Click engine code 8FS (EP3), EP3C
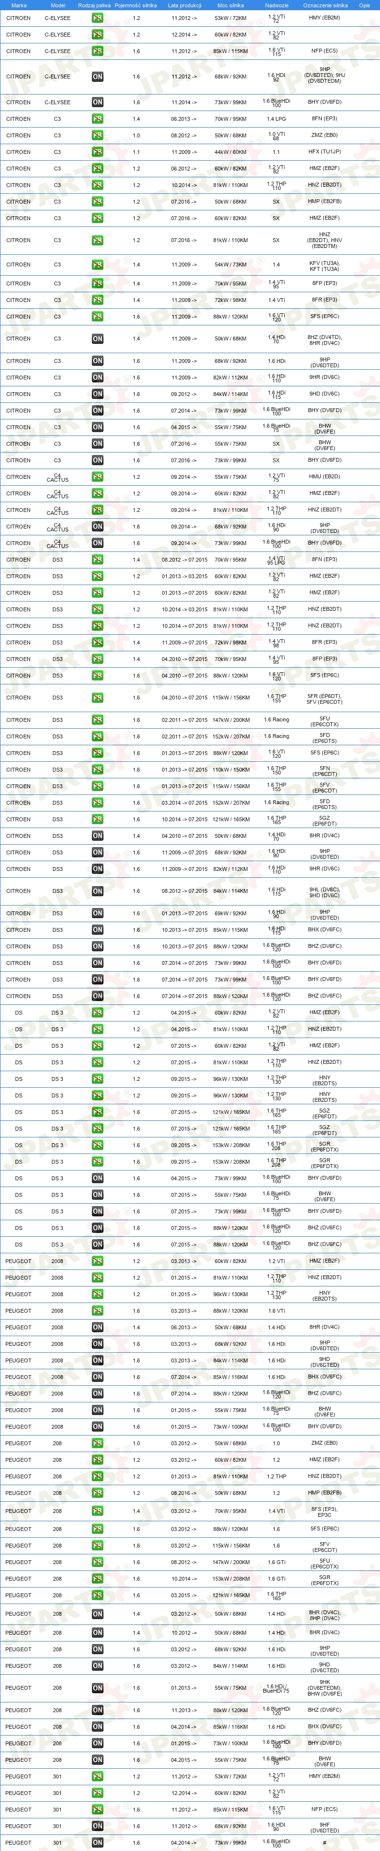 tap(325, 1512)
